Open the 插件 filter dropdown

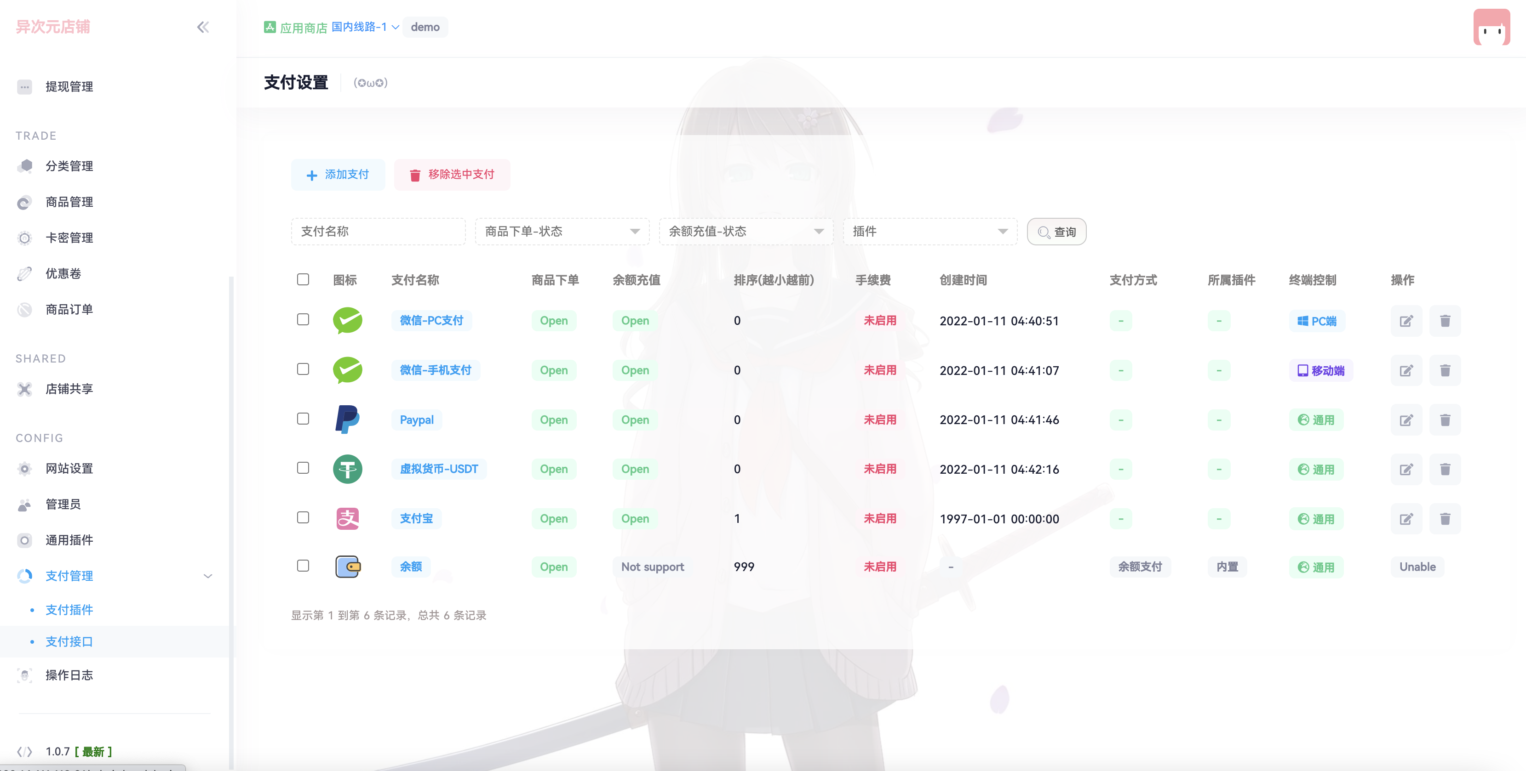[x=930, y=232]
